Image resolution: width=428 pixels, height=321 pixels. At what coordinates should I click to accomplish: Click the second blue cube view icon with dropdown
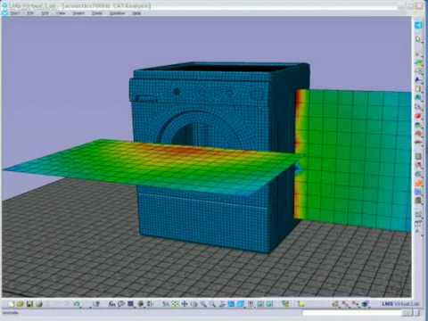pos(240,304)
